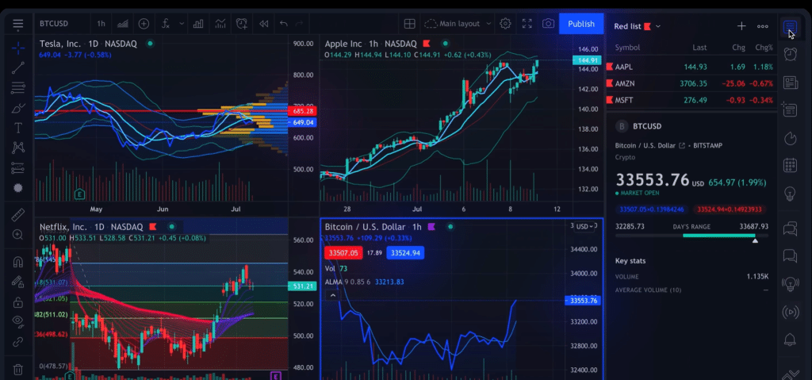Open the fx indicators dialog
This screenshot has height=380, width=812.
pos(166,24)
